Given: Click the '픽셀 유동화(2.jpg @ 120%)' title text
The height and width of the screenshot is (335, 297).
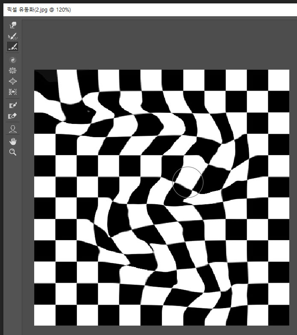Looking at the screenshot, I should click(39, 10).
